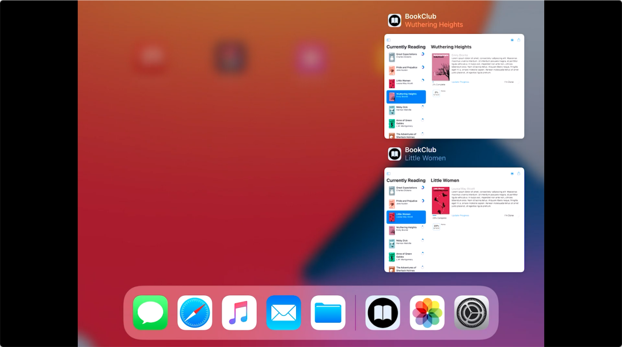Click the Little Women detail title heading

coord(445,181)
